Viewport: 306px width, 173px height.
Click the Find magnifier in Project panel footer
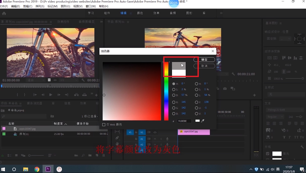(83, 156)
